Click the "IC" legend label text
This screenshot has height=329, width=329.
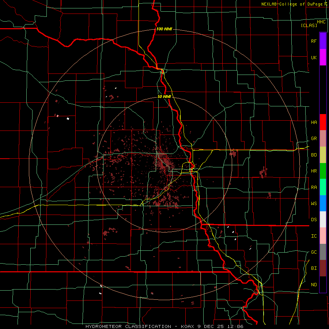click(314, 236)
